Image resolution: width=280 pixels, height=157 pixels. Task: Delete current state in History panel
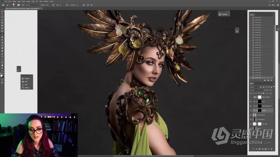pyautogui.click(x=272, y=80)
